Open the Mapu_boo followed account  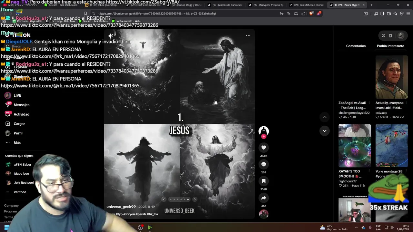click(17, 173)
